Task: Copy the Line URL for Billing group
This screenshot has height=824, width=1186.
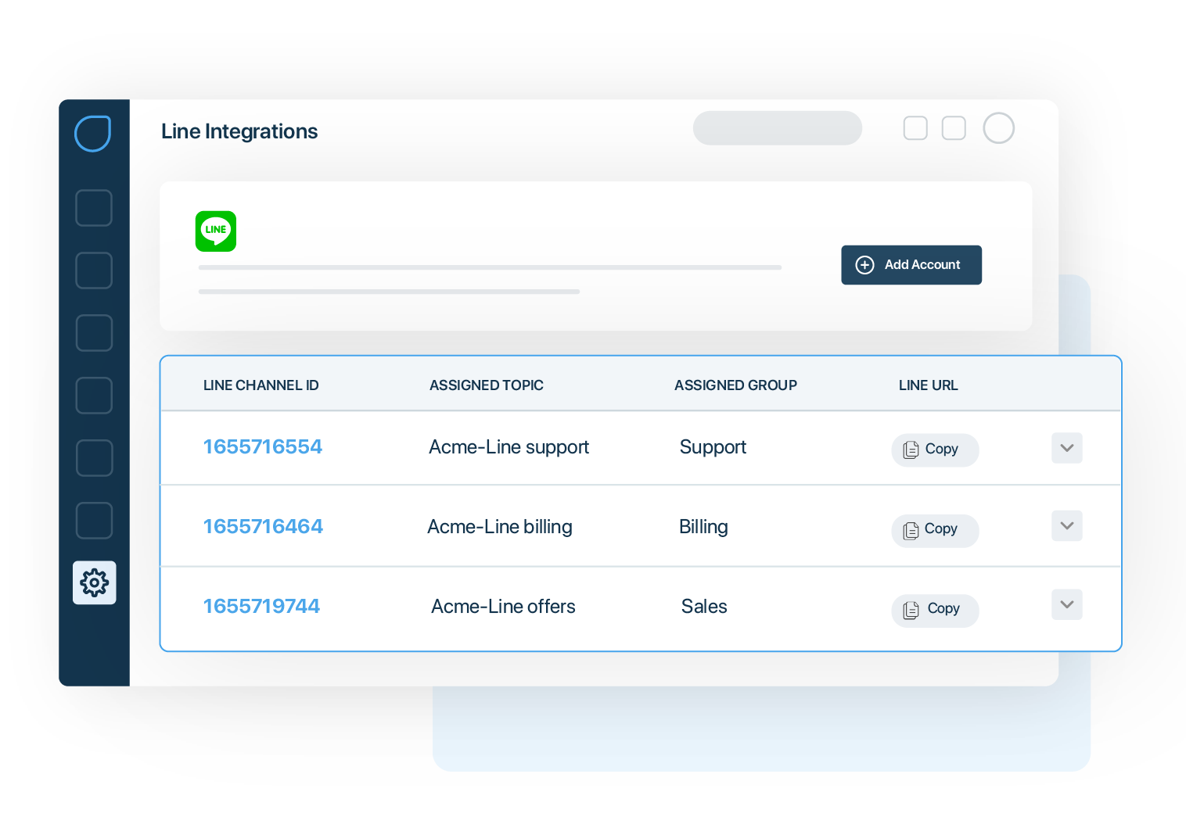Action: pyautogui.click(x=935, y=530)
